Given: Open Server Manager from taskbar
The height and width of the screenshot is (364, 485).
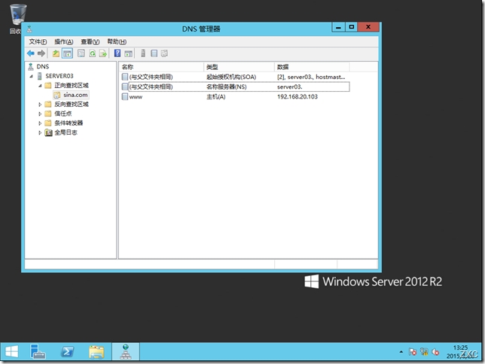Looking at the screenshot, I should coord(38,352).
